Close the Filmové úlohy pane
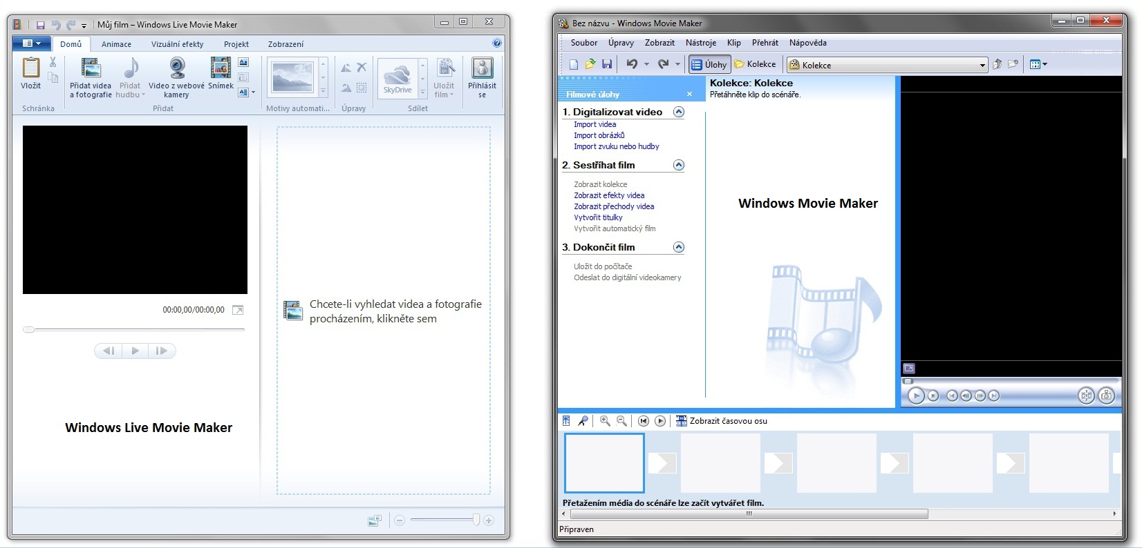This screenshot has height=548, width=1142. click(689, 94)
